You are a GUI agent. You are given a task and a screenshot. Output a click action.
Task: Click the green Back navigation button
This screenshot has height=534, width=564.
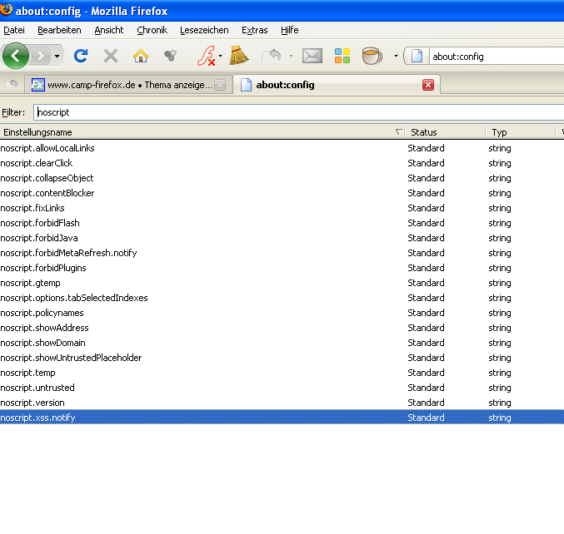pyautogui.click(x=15, y=56)
